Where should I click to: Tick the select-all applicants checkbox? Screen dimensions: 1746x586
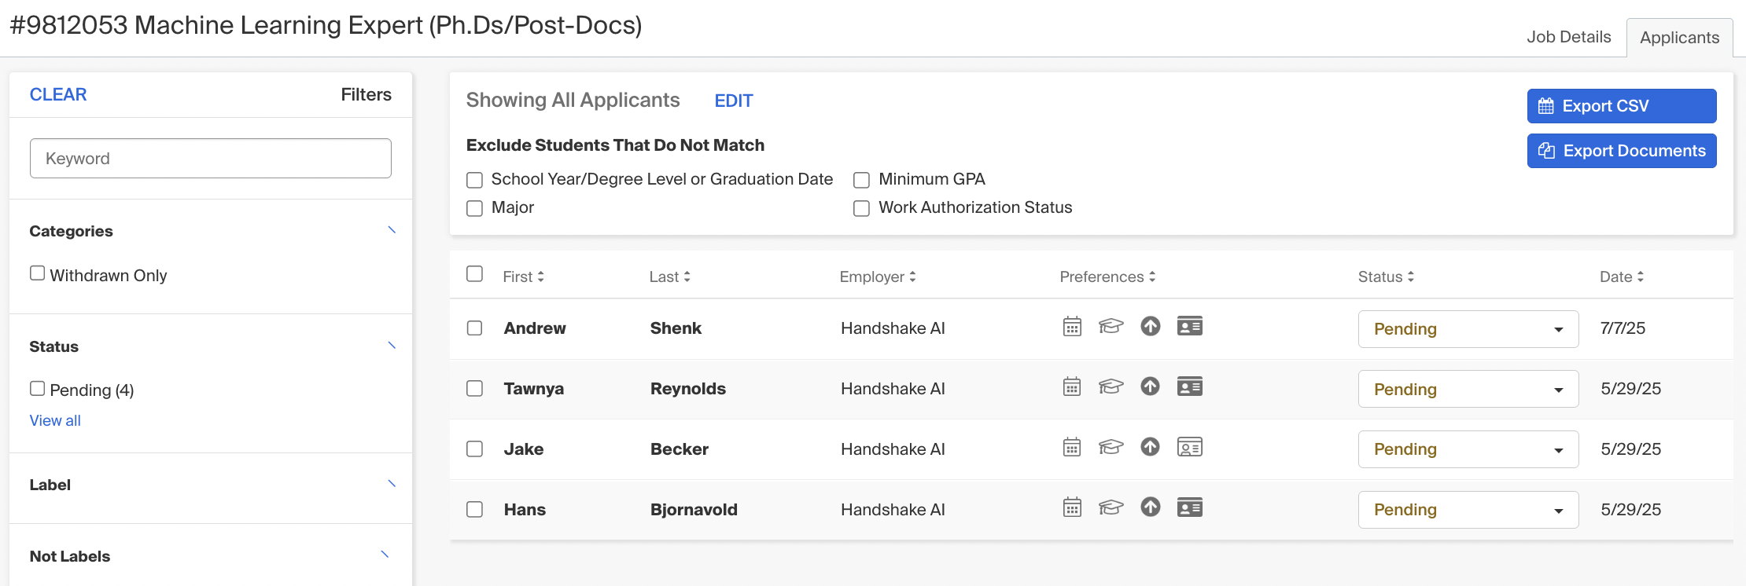[x=474, y=273]
